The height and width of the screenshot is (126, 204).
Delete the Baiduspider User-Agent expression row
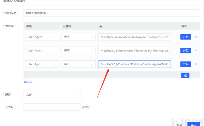click(x=196, y=37)
